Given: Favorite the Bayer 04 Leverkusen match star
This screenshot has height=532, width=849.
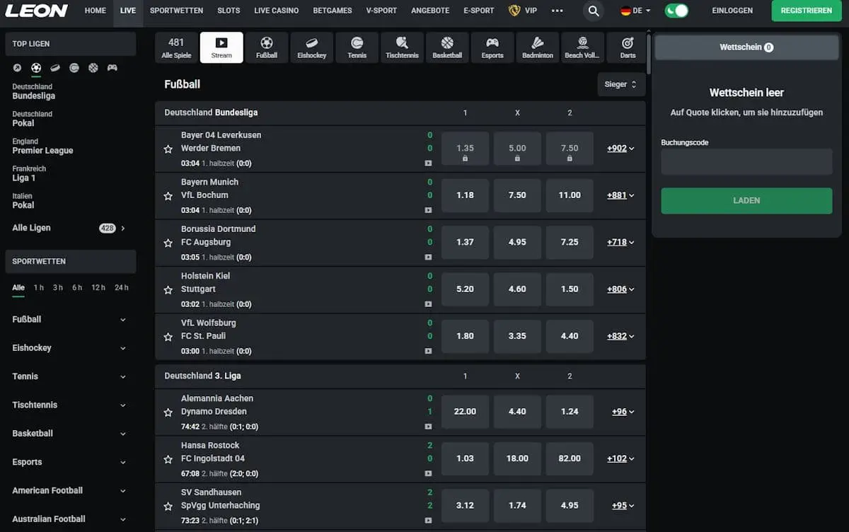Looking at the screenshot, I should click(x=168, y=149).
